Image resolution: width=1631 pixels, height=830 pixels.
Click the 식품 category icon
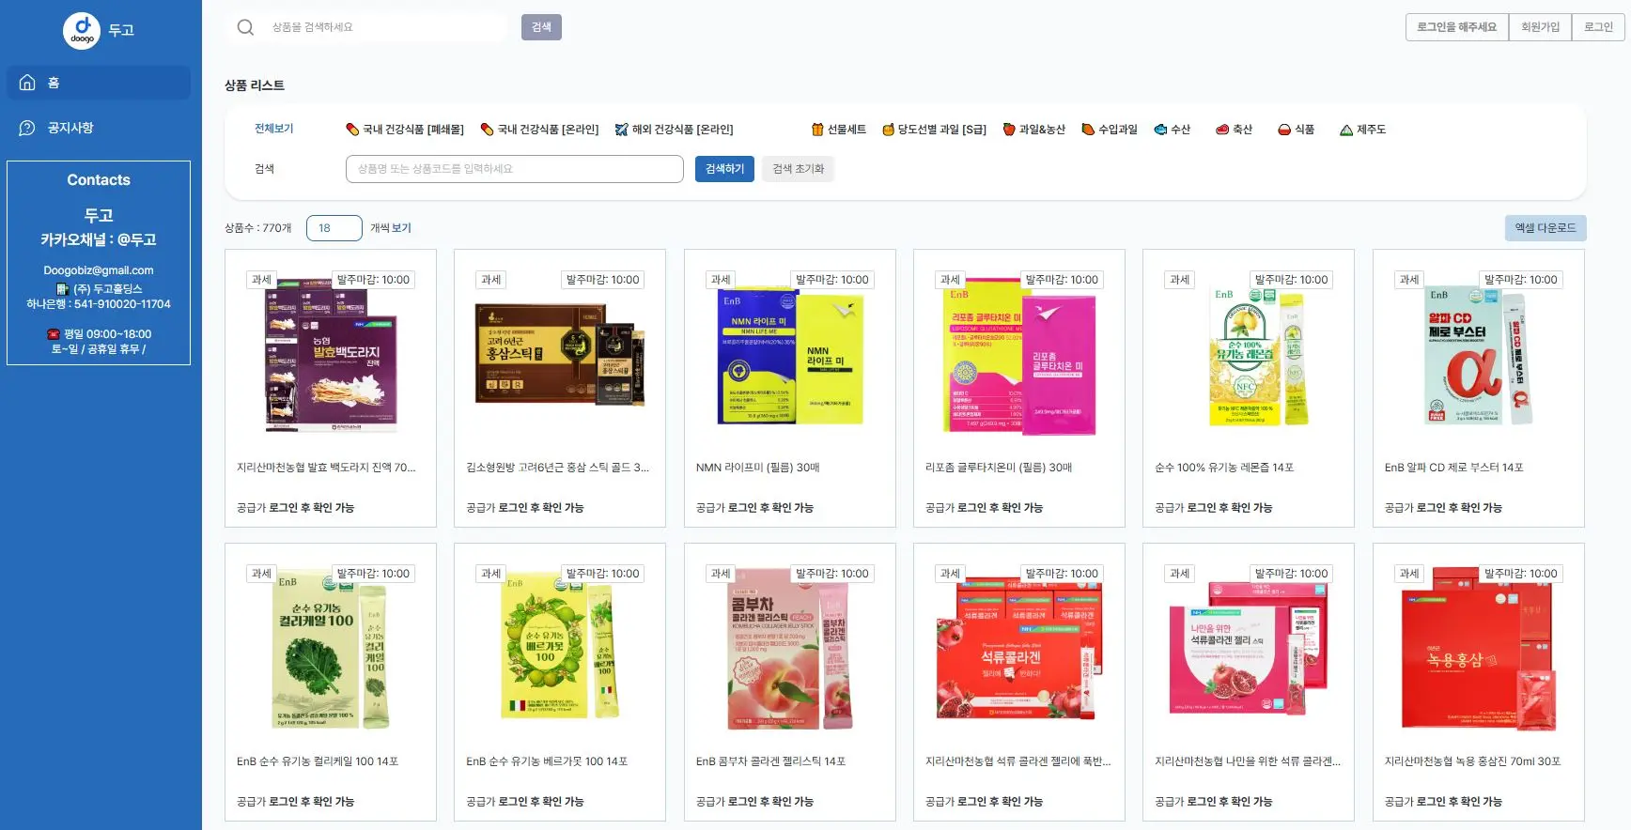click(x=1284, y=130)
